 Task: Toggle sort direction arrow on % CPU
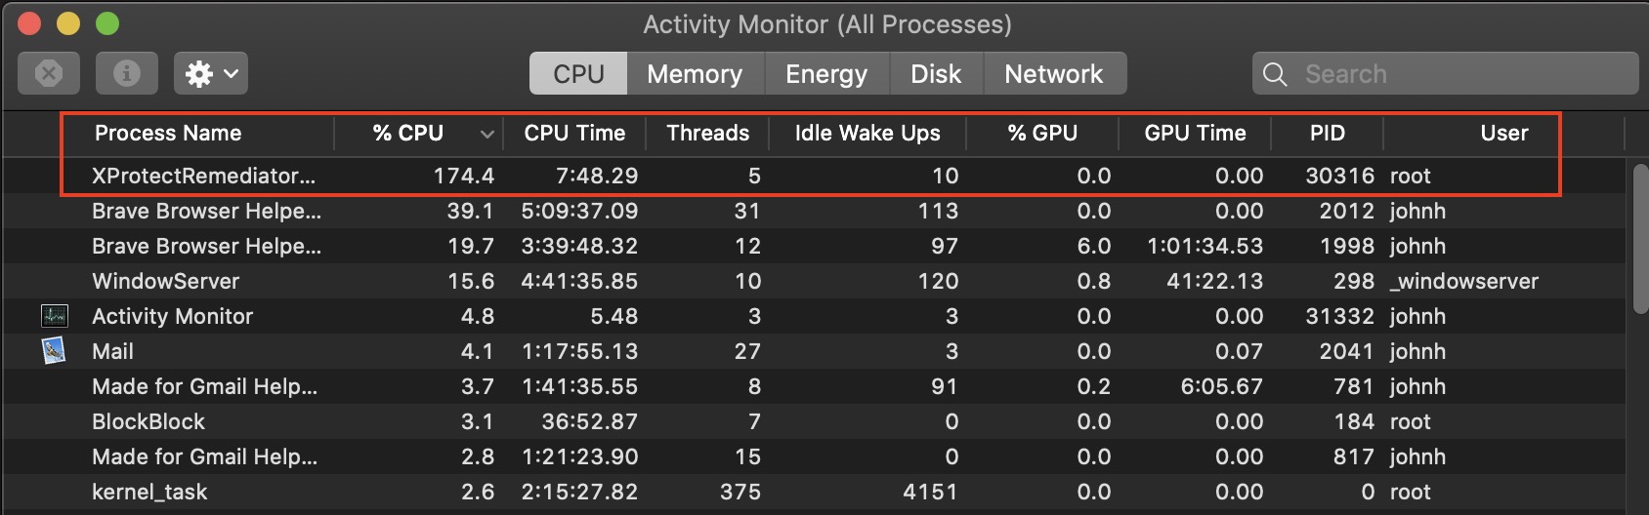coord(486,134)
